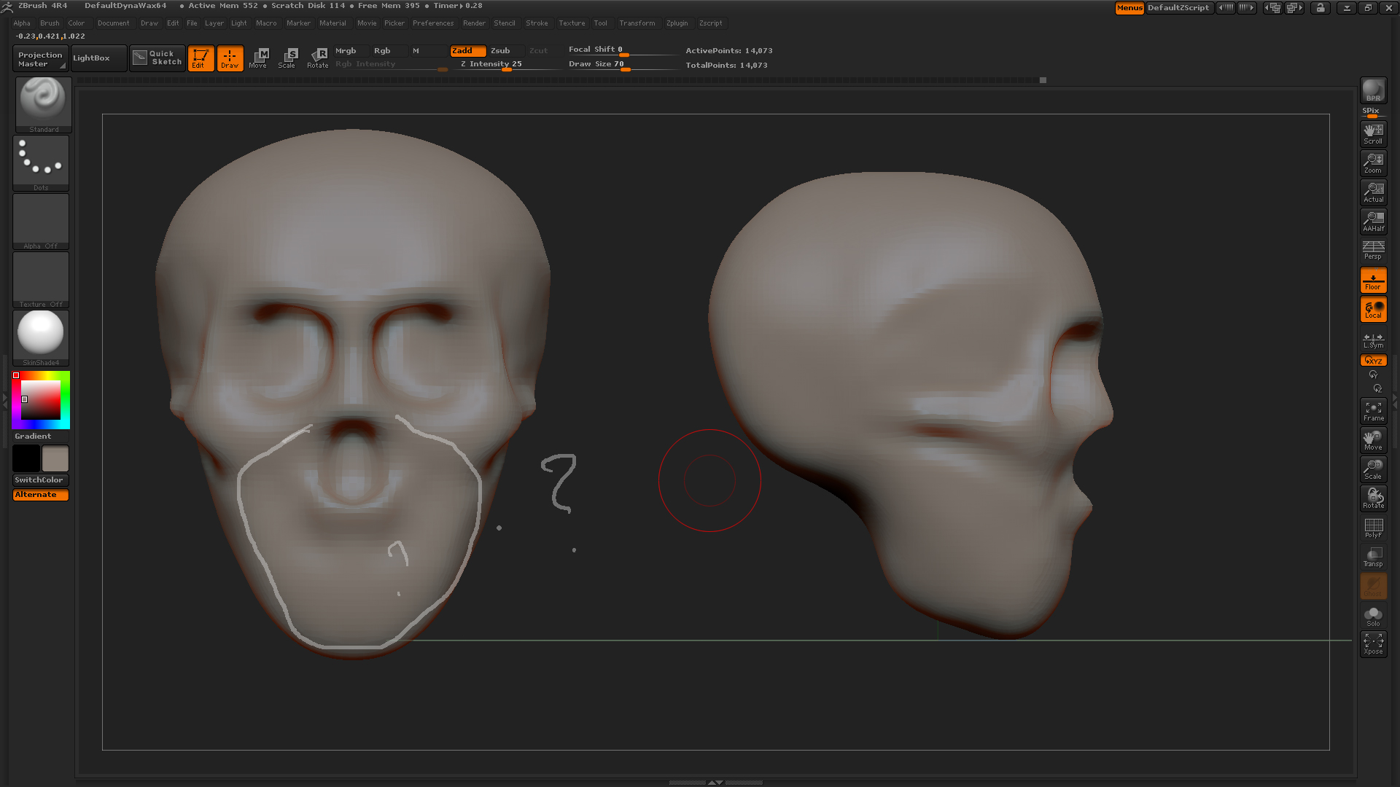1400x787 pixels.
Task: Activate the Zoom canvas icon
Action: [1373, 162]
